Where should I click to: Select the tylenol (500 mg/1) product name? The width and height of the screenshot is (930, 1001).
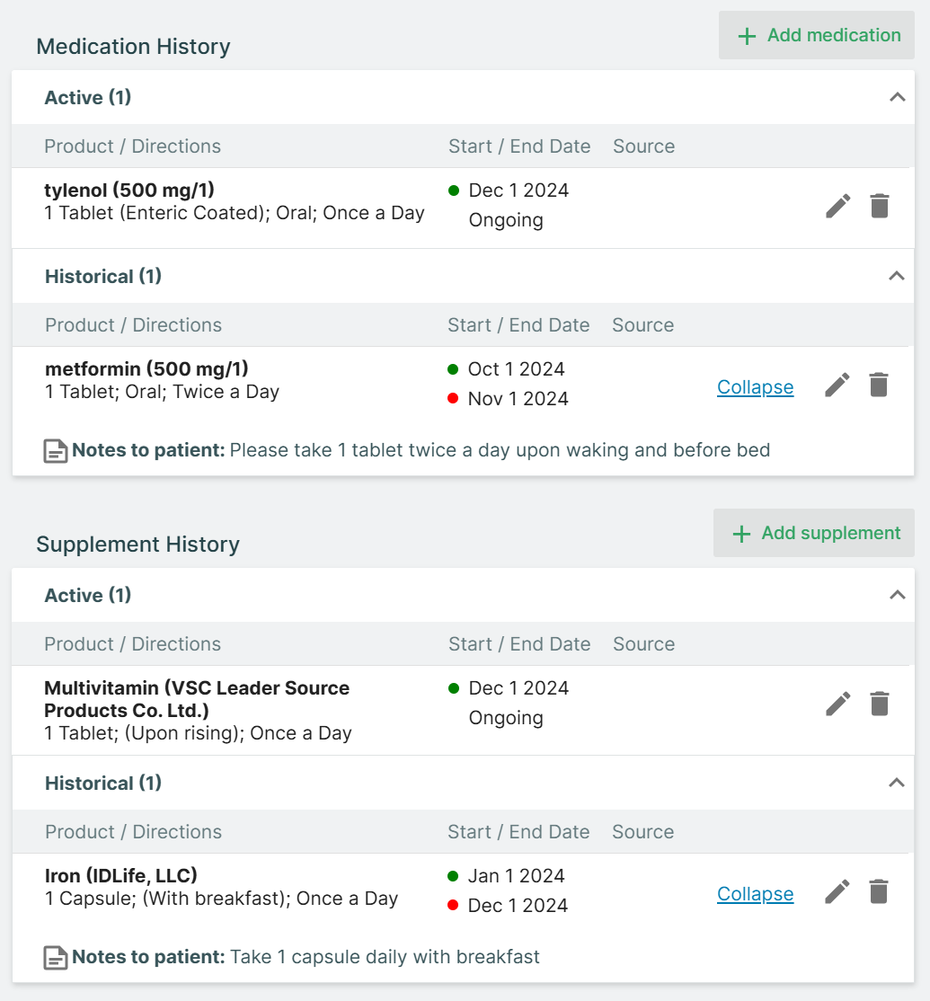(x=129, y=190)
